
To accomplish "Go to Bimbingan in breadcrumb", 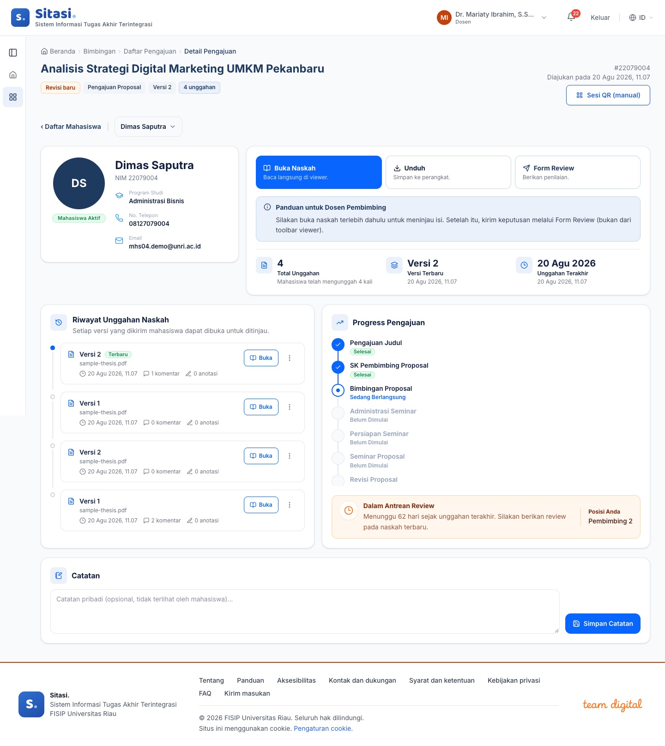I will point(99,51).
